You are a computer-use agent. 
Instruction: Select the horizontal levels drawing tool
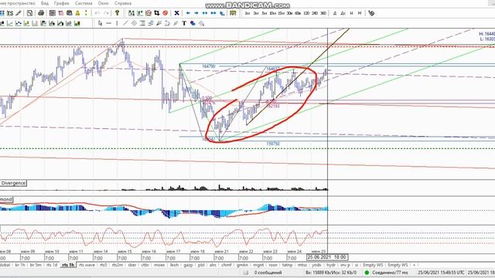tap(142, 23)
